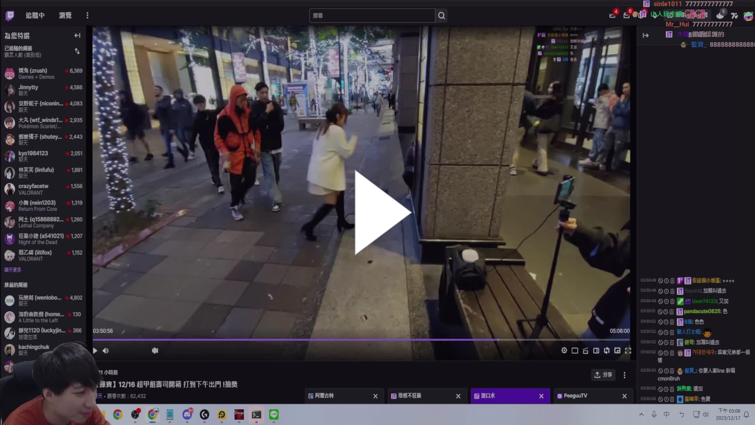Viewport: 755px width, 425px height.
Task: Open the video's more-options menu beside 分享
Action: [624, 375]
